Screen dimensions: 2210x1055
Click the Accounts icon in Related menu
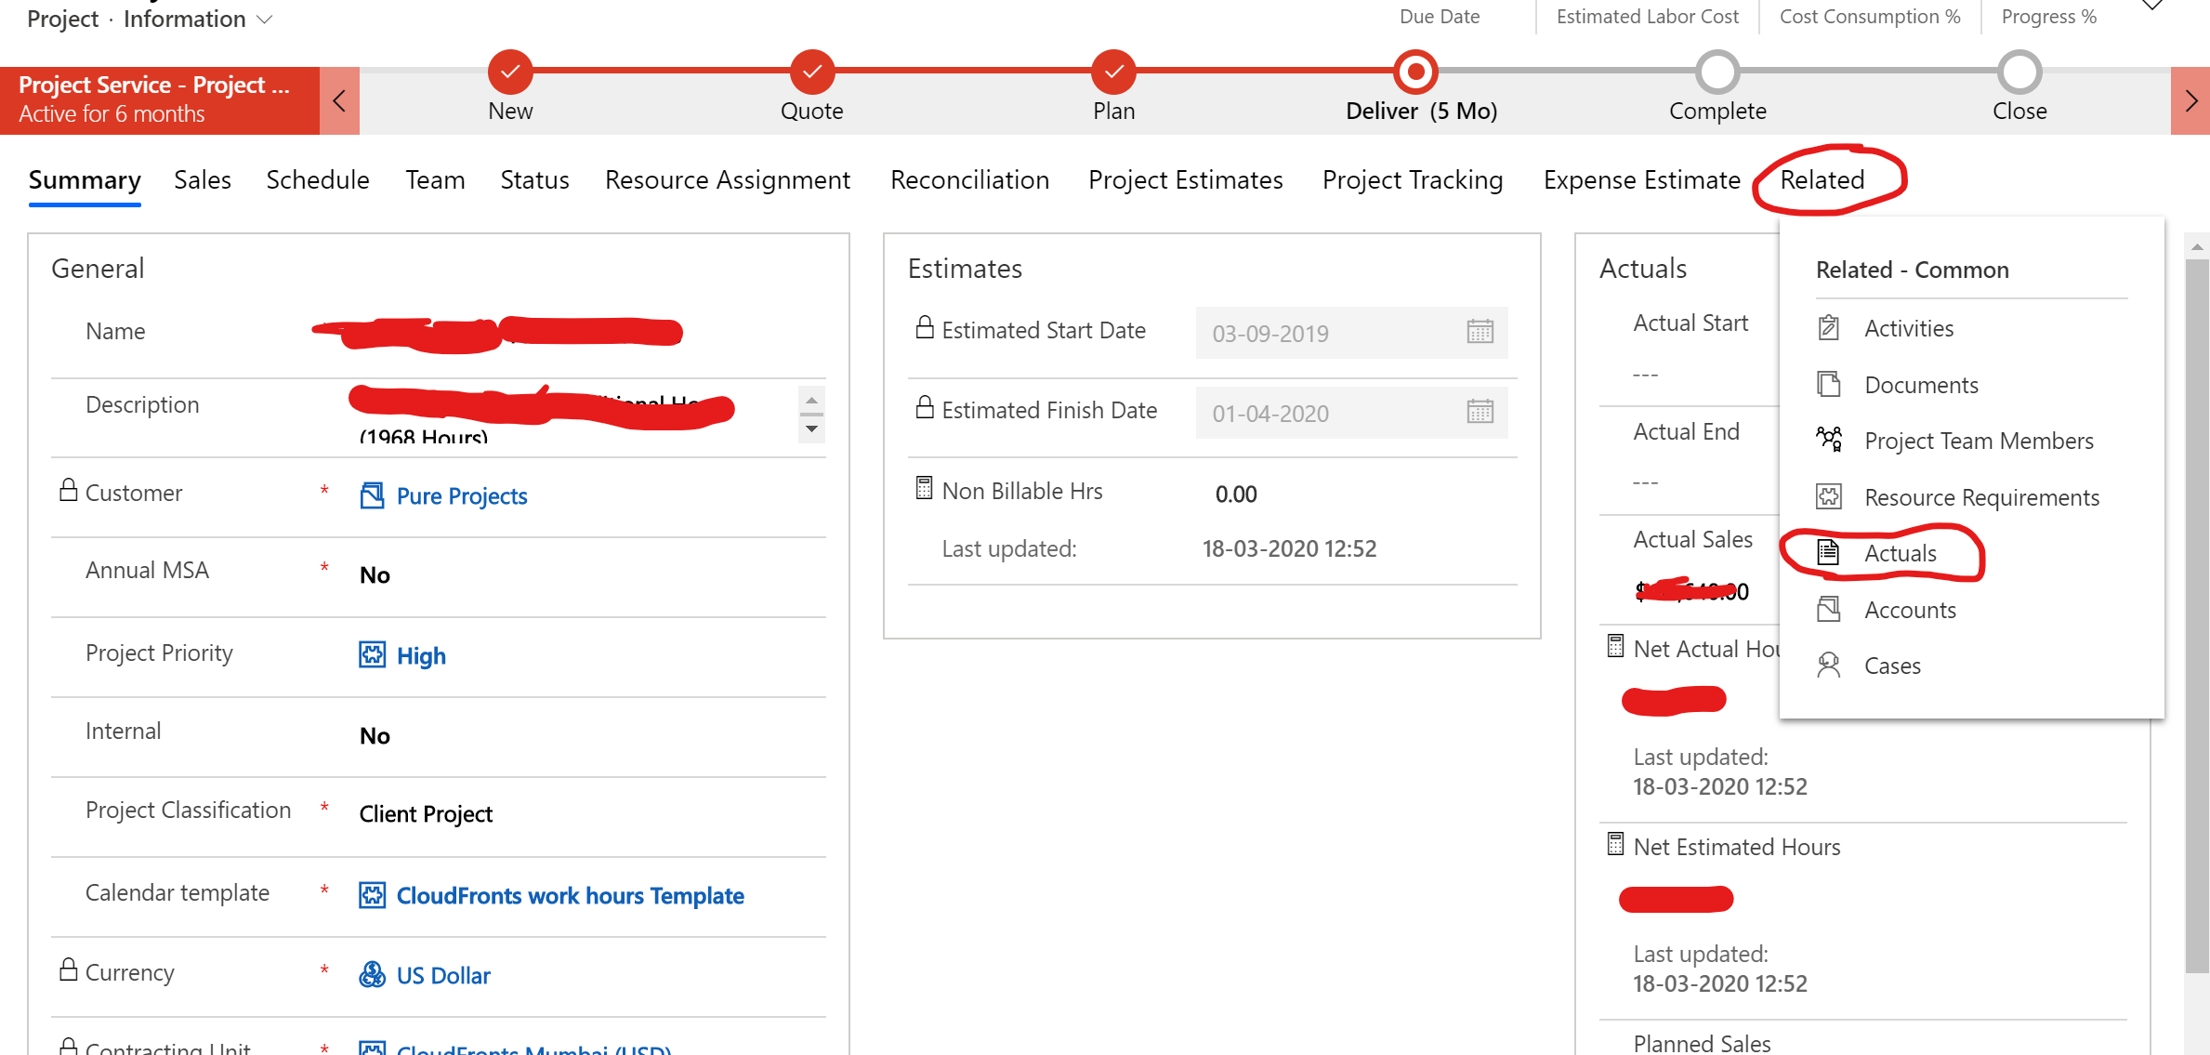click(1828, 609)
